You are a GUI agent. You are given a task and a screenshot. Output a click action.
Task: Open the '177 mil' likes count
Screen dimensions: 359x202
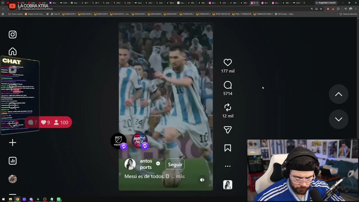228,71
